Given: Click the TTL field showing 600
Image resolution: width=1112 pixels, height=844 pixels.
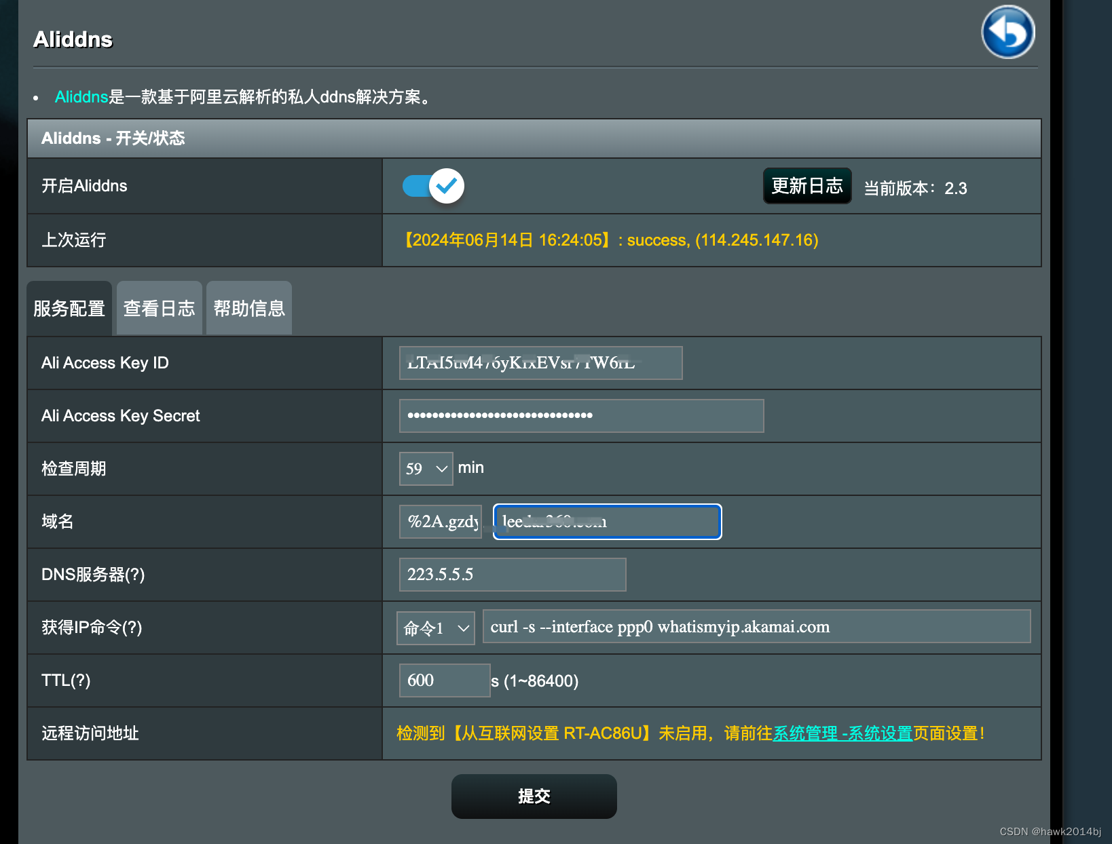Looking at the screenshot, I should (x=444, y=680).
